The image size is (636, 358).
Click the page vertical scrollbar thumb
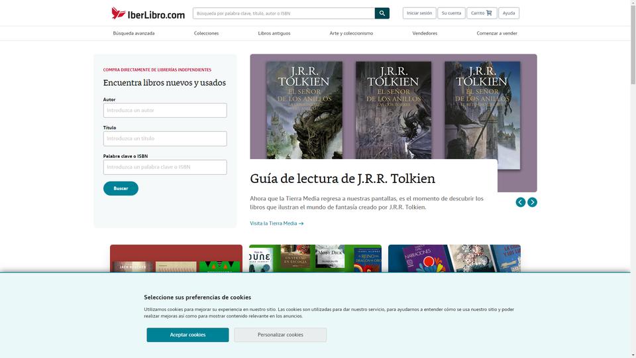633,44
